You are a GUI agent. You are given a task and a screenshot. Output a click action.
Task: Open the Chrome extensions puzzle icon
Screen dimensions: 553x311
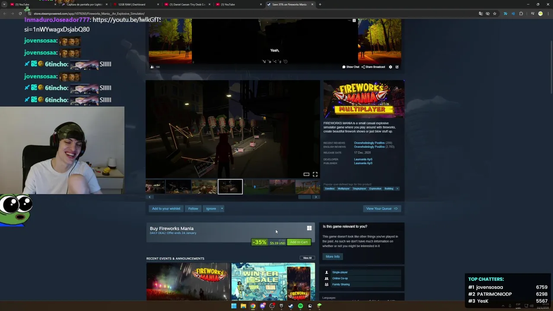coord(521,13)
